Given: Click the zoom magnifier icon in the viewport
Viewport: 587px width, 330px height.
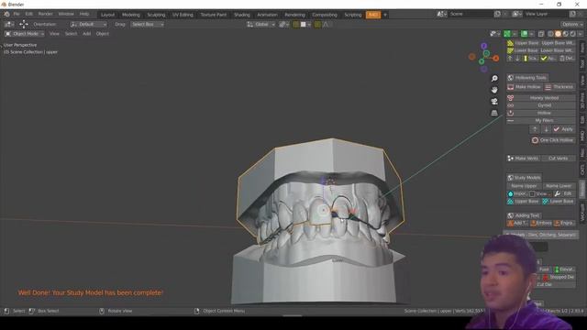Looking at the screenshot, I should click(494, 78).
